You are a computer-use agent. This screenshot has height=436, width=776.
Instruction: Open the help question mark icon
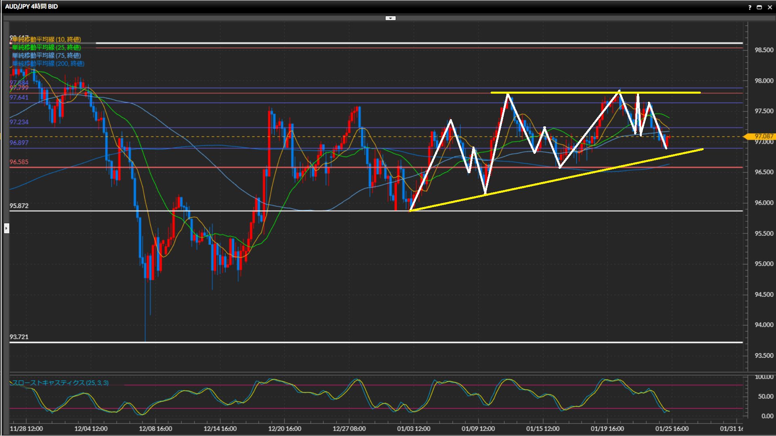coord(750,7)
